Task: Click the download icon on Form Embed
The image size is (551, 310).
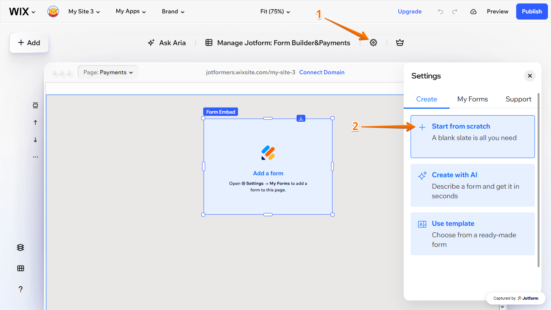Action: [x=301, y=118]
